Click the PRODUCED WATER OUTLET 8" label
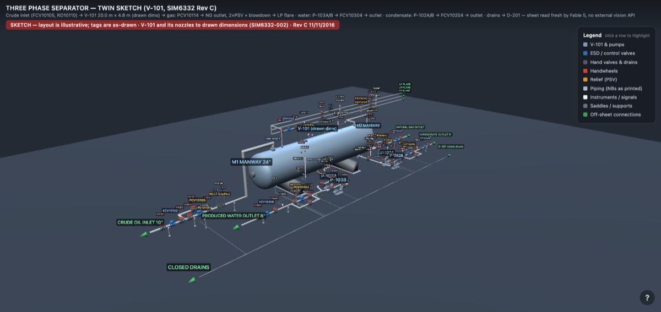This screenshot has height=312, width=661. tap(234, 216)
